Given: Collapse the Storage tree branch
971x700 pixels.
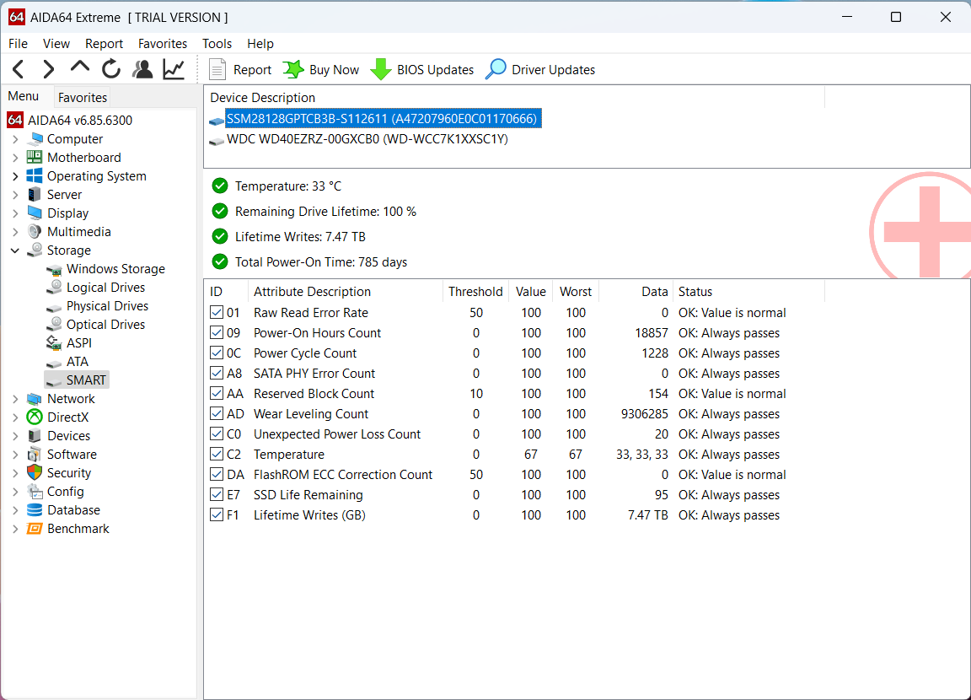Looking at the screenshot, I should pos(13,250).
